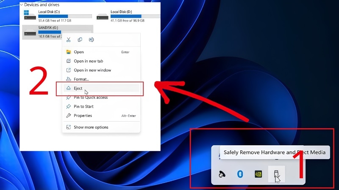
Task: Collapse the Devices and drives section
Action: [22, 5]
